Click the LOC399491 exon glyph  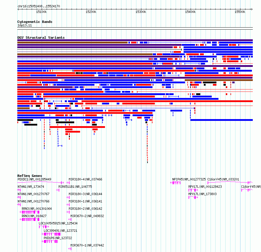point(51,234)
